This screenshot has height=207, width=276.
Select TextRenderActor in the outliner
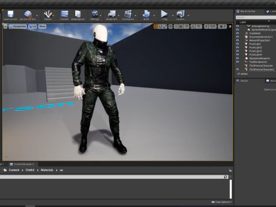(258, 62)
